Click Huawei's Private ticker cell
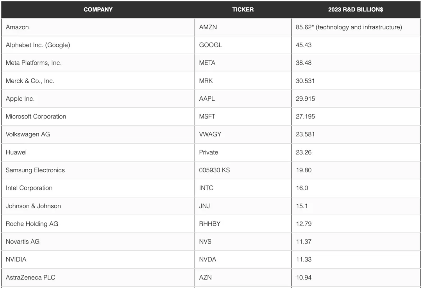This screenshot has height=288, width=422. [x=243, y=152]
